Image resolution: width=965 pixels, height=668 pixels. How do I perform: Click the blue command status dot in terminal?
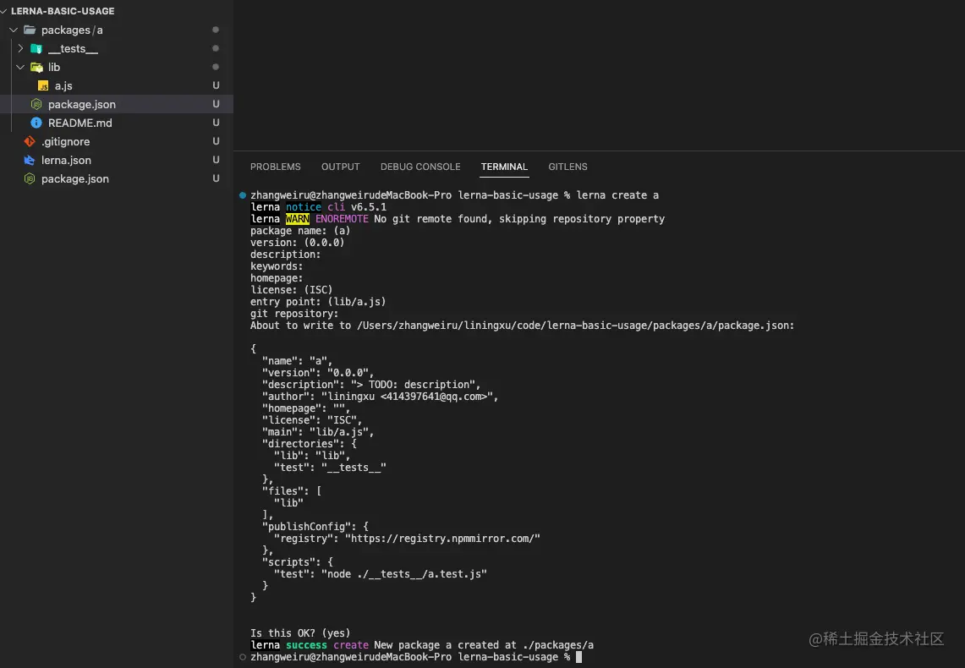click(243, 195)
